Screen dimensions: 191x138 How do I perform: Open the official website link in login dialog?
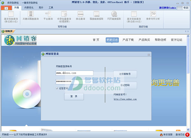point(125,99)
